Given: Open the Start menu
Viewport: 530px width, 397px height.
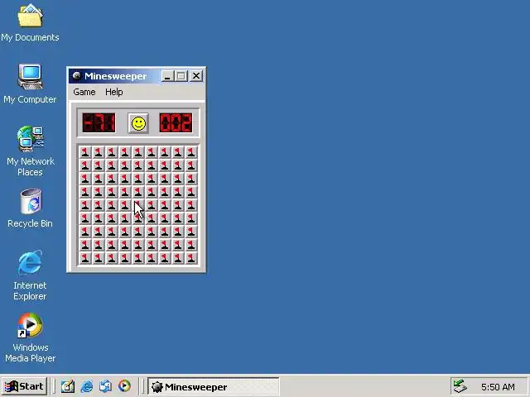Looking at the screenshot, I should (24, 386).
